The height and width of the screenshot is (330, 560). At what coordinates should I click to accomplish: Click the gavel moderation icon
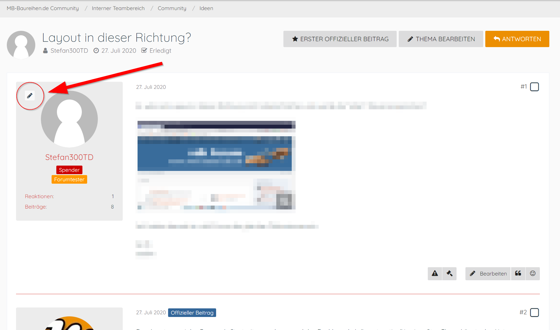pos(449,273)
